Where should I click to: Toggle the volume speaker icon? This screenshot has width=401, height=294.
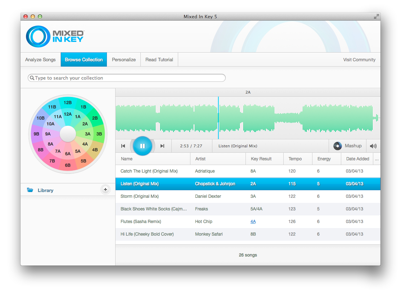pos(373,146)
